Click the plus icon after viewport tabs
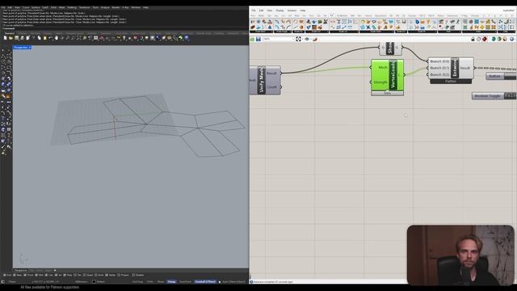Screen dimensions: 517x291 (55, 270)
